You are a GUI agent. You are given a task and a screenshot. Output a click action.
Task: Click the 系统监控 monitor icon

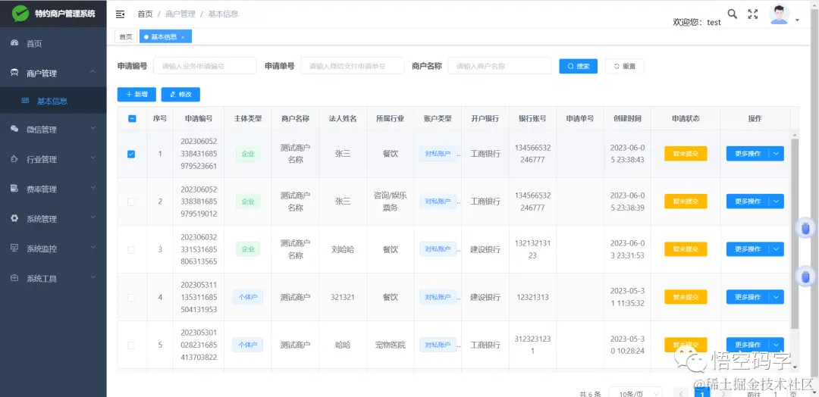(14, 248)
